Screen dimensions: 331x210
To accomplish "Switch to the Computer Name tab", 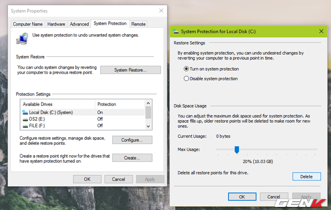I will [x=27, y=24].
